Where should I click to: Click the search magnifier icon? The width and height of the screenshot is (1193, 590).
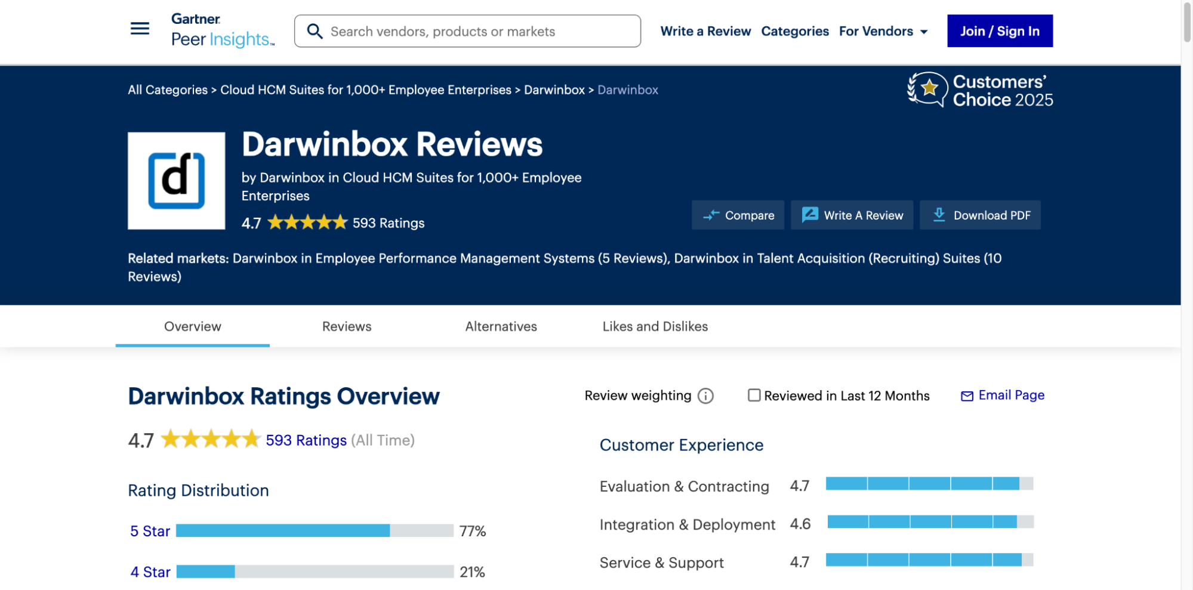point(315,31)
